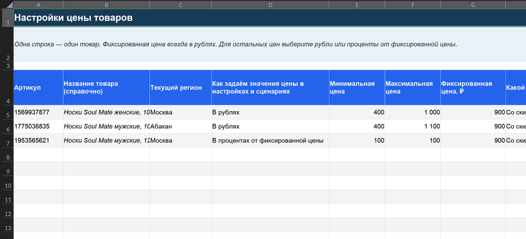Select region cell 'Абакан'
This screenshot has width=526, height=239.
point(180,126)
